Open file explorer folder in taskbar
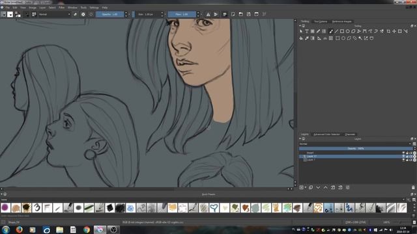The width and height of the screenshot is (417, 234). pos(59,229)
